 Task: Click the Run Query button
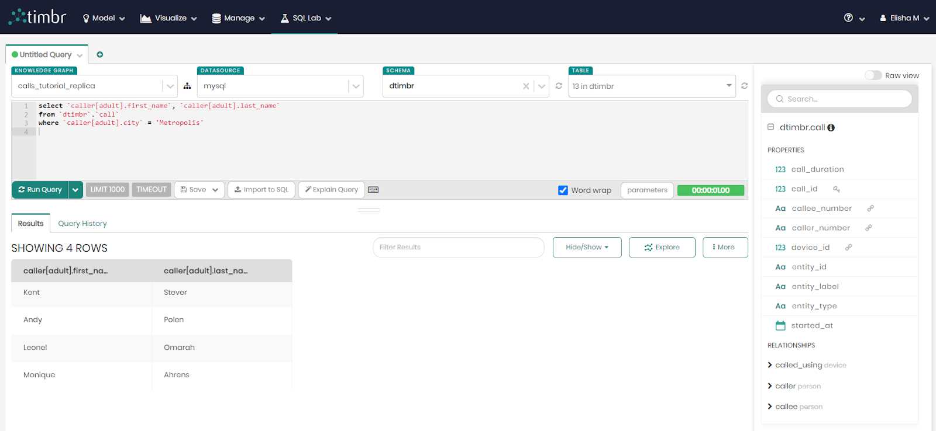click(x=40, y=190)
